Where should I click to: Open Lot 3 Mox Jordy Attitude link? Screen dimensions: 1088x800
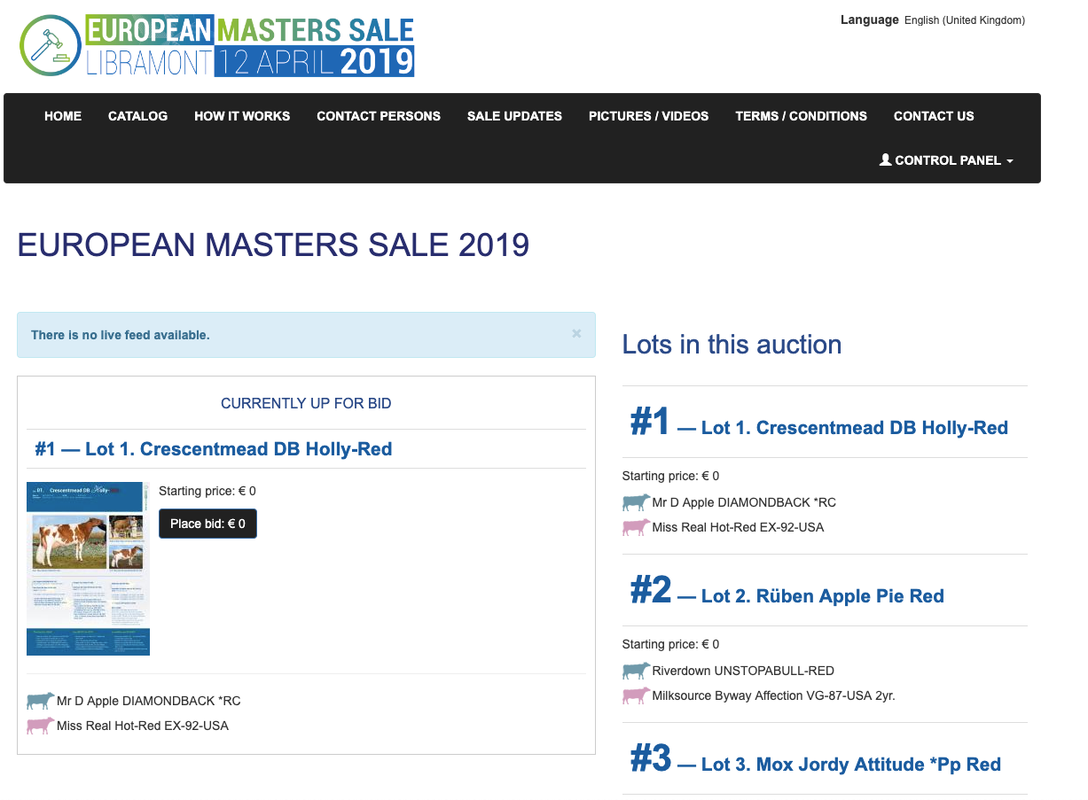pos(850,765)
